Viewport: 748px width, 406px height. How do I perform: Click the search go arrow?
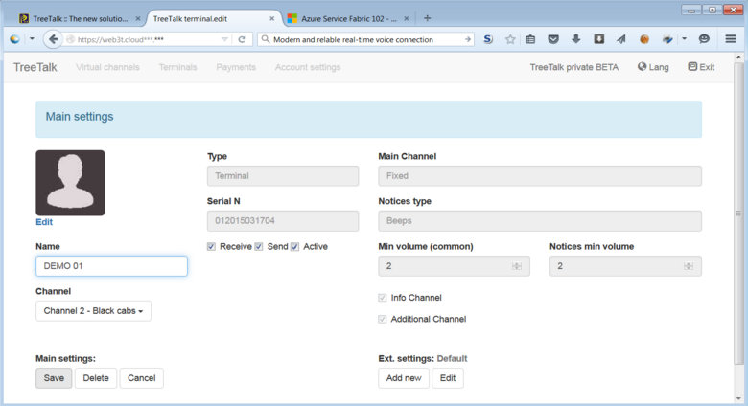468,39
